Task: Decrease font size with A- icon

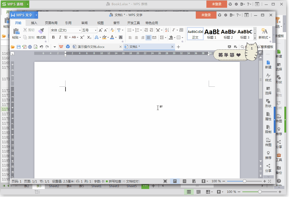Action: point(106,30)
